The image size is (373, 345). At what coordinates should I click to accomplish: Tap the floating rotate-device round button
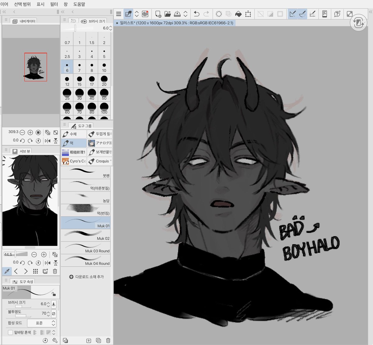[358, 23]
